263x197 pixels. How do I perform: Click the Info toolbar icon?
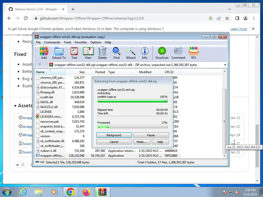click(145, 53)
